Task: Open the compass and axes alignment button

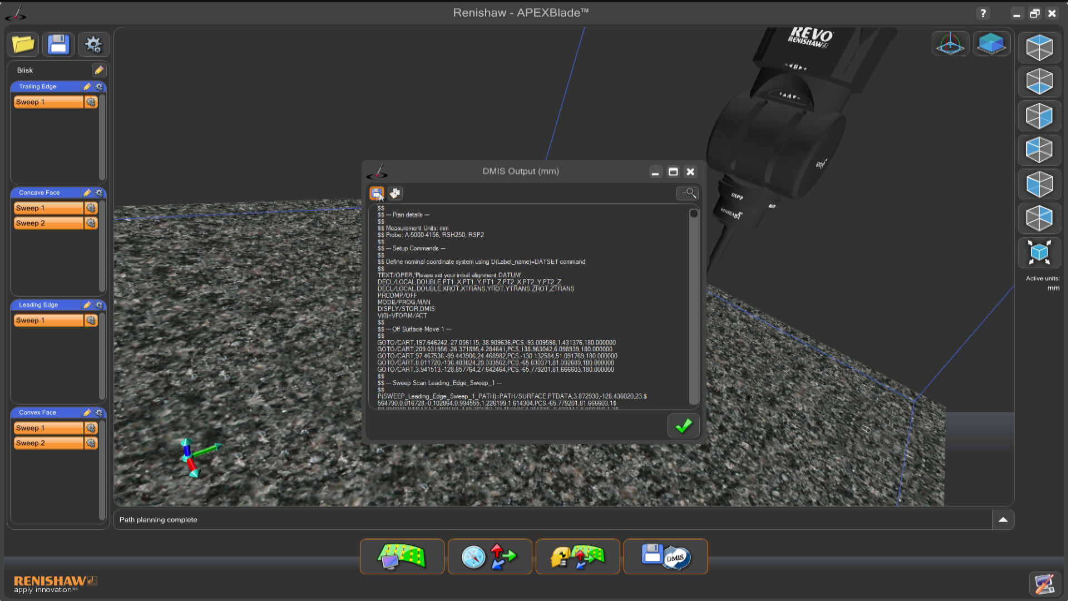Action: click(489, 556)
